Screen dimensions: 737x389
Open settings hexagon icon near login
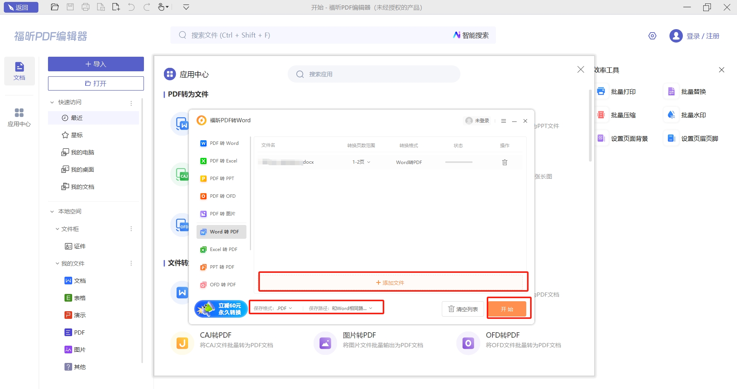[x=652, y=36]
